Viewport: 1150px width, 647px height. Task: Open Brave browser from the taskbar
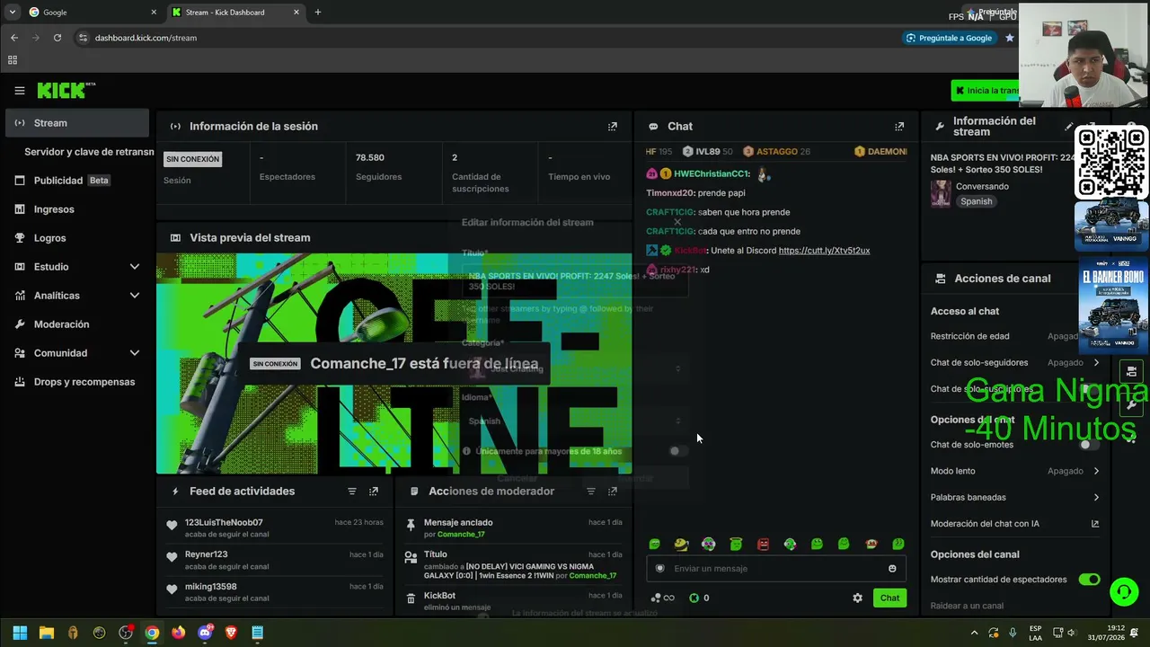coord(231,633)
